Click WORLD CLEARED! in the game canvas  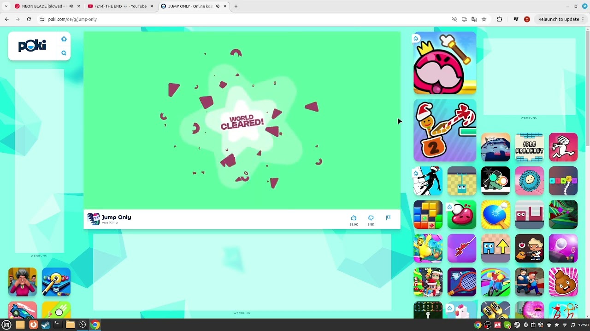click(242, 123)
